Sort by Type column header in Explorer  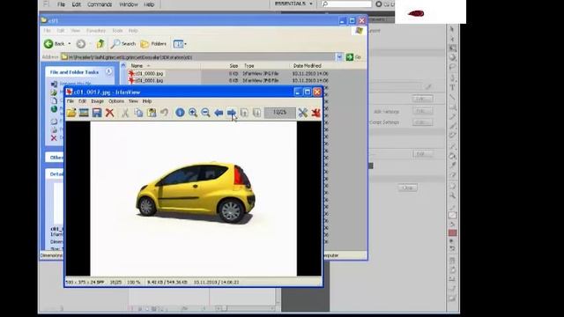coord(249,66)
